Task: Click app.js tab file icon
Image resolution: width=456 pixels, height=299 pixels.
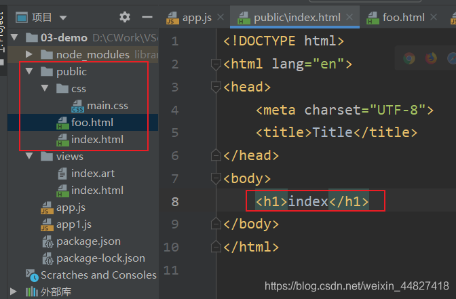Action: pyautogui.click(x=172, y=18)
